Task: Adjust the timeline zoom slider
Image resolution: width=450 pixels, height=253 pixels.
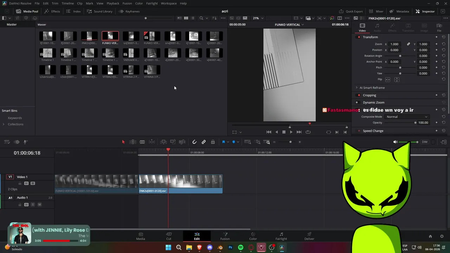Action: 290,142
